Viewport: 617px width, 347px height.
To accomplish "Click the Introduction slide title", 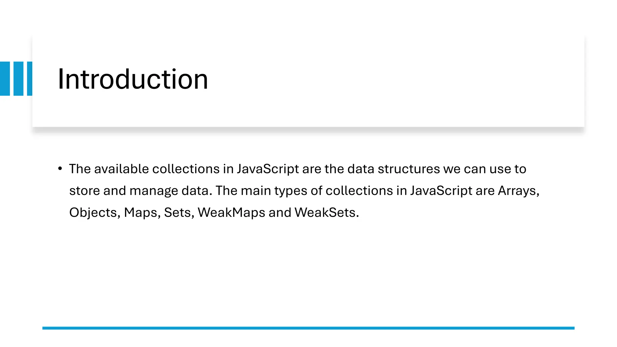I will click(x=133, y=79).
